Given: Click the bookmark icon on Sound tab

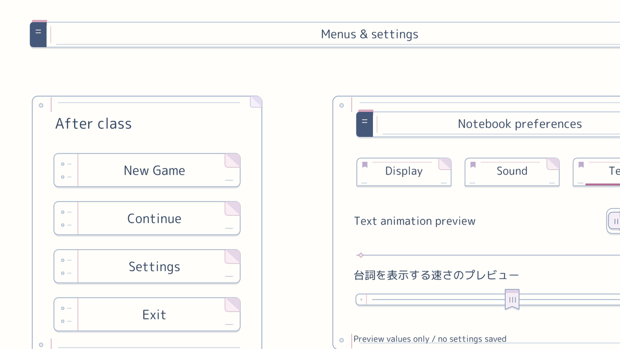Looking at the screenshot, I should [473, 165].
